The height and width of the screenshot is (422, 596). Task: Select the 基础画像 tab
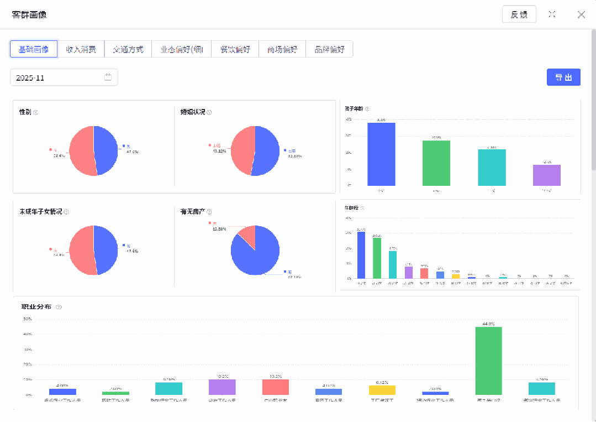34,49
